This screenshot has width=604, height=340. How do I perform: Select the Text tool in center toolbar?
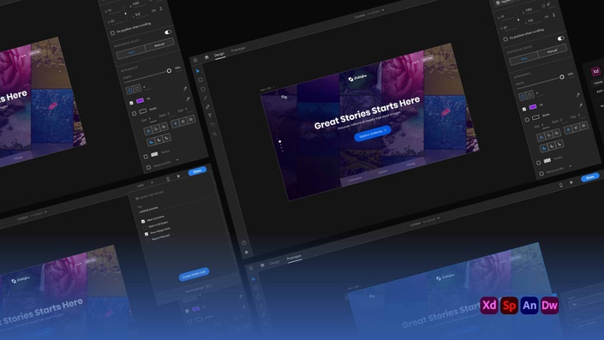click(210, 116)
